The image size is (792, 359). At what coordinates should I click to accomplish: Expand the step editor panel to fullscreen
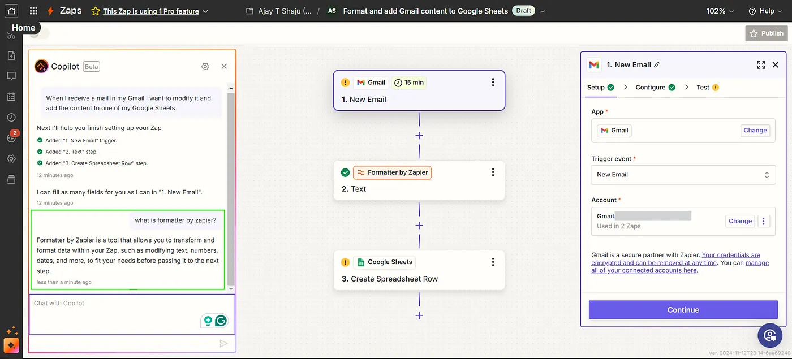point(761,65)
